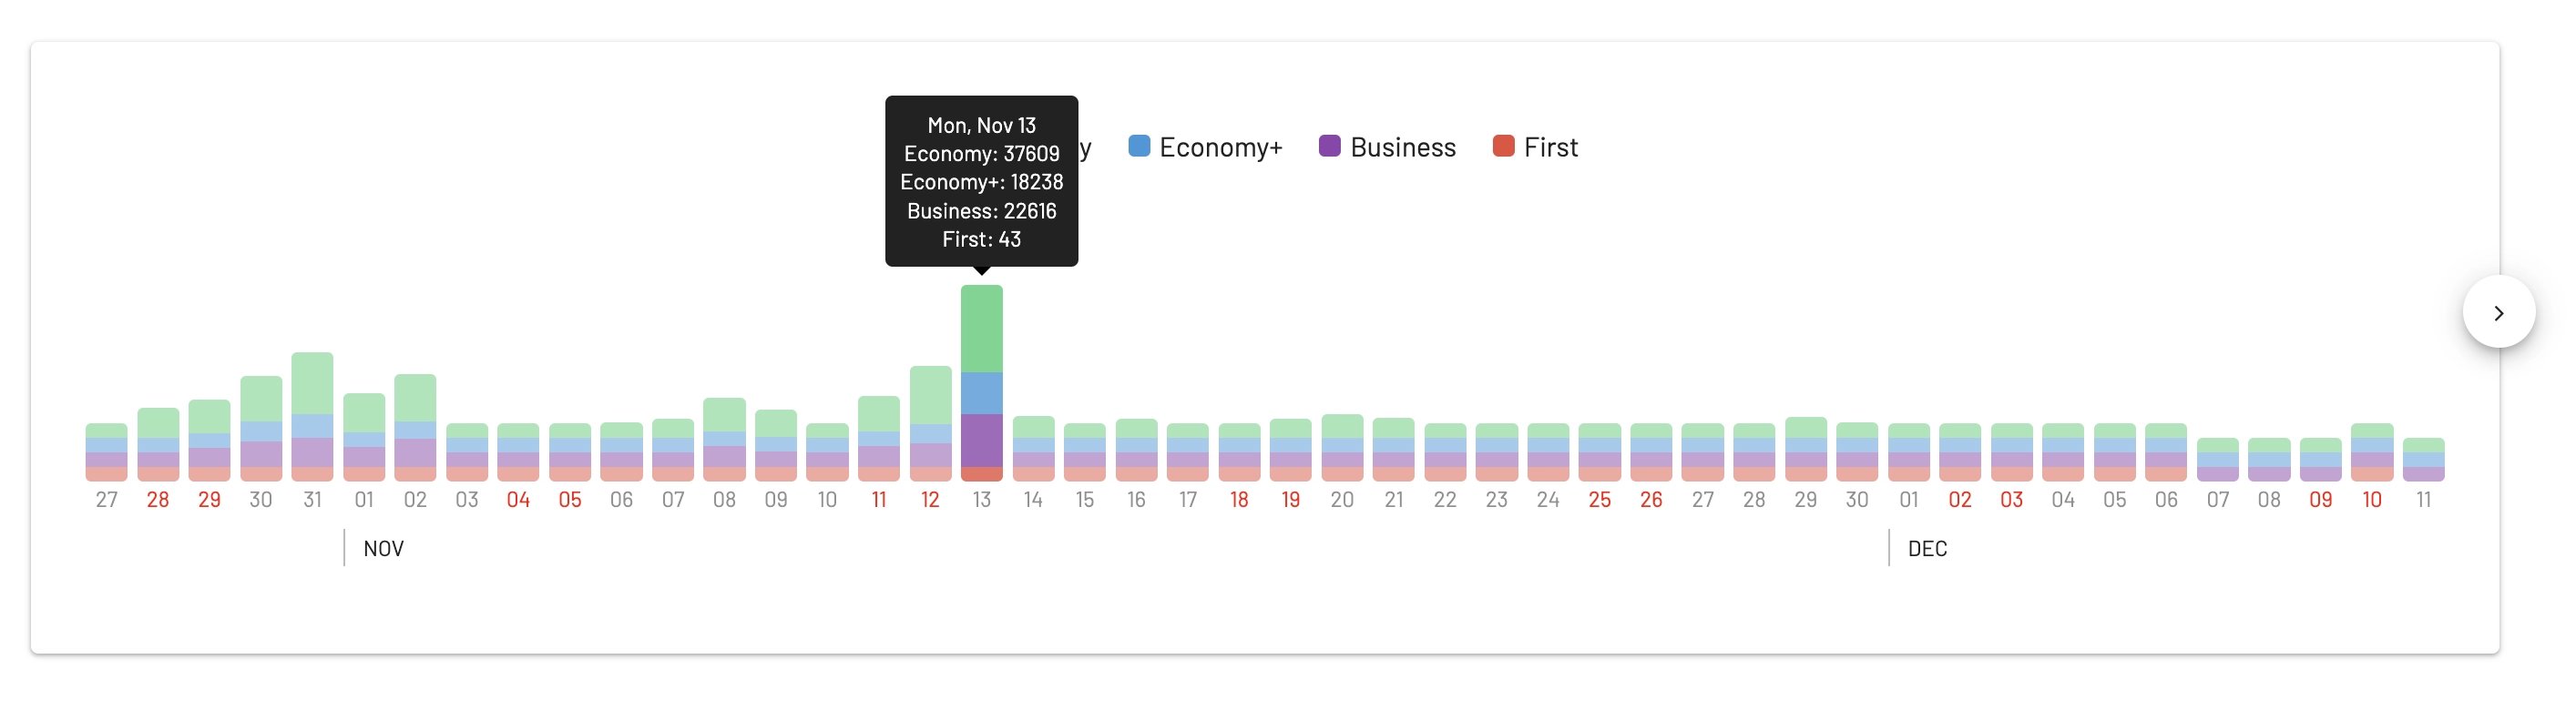Click the red date label 25
Screen dimensions: 2576x710
pyautogui.click(x=1599, y=500)
